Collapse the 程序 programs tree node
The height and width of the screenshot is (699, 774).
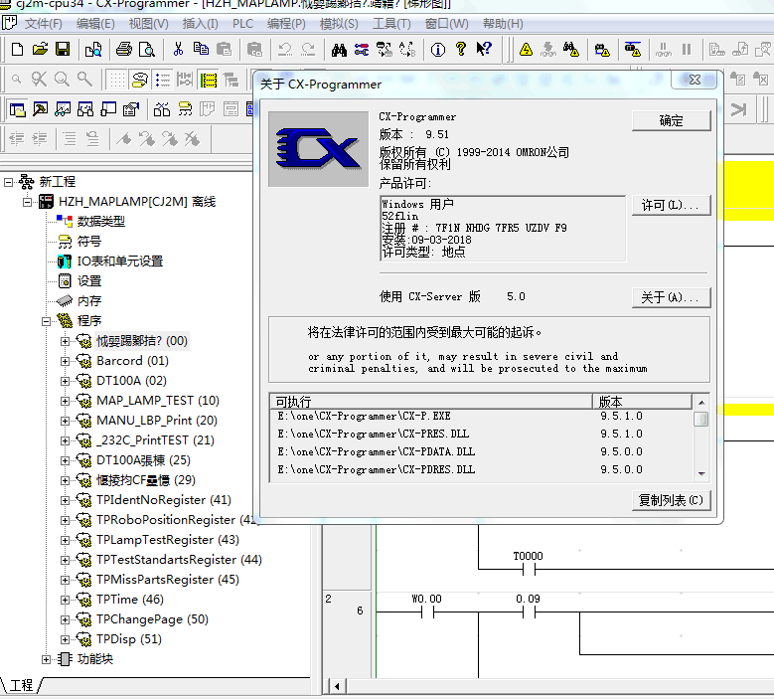(47, 321)
